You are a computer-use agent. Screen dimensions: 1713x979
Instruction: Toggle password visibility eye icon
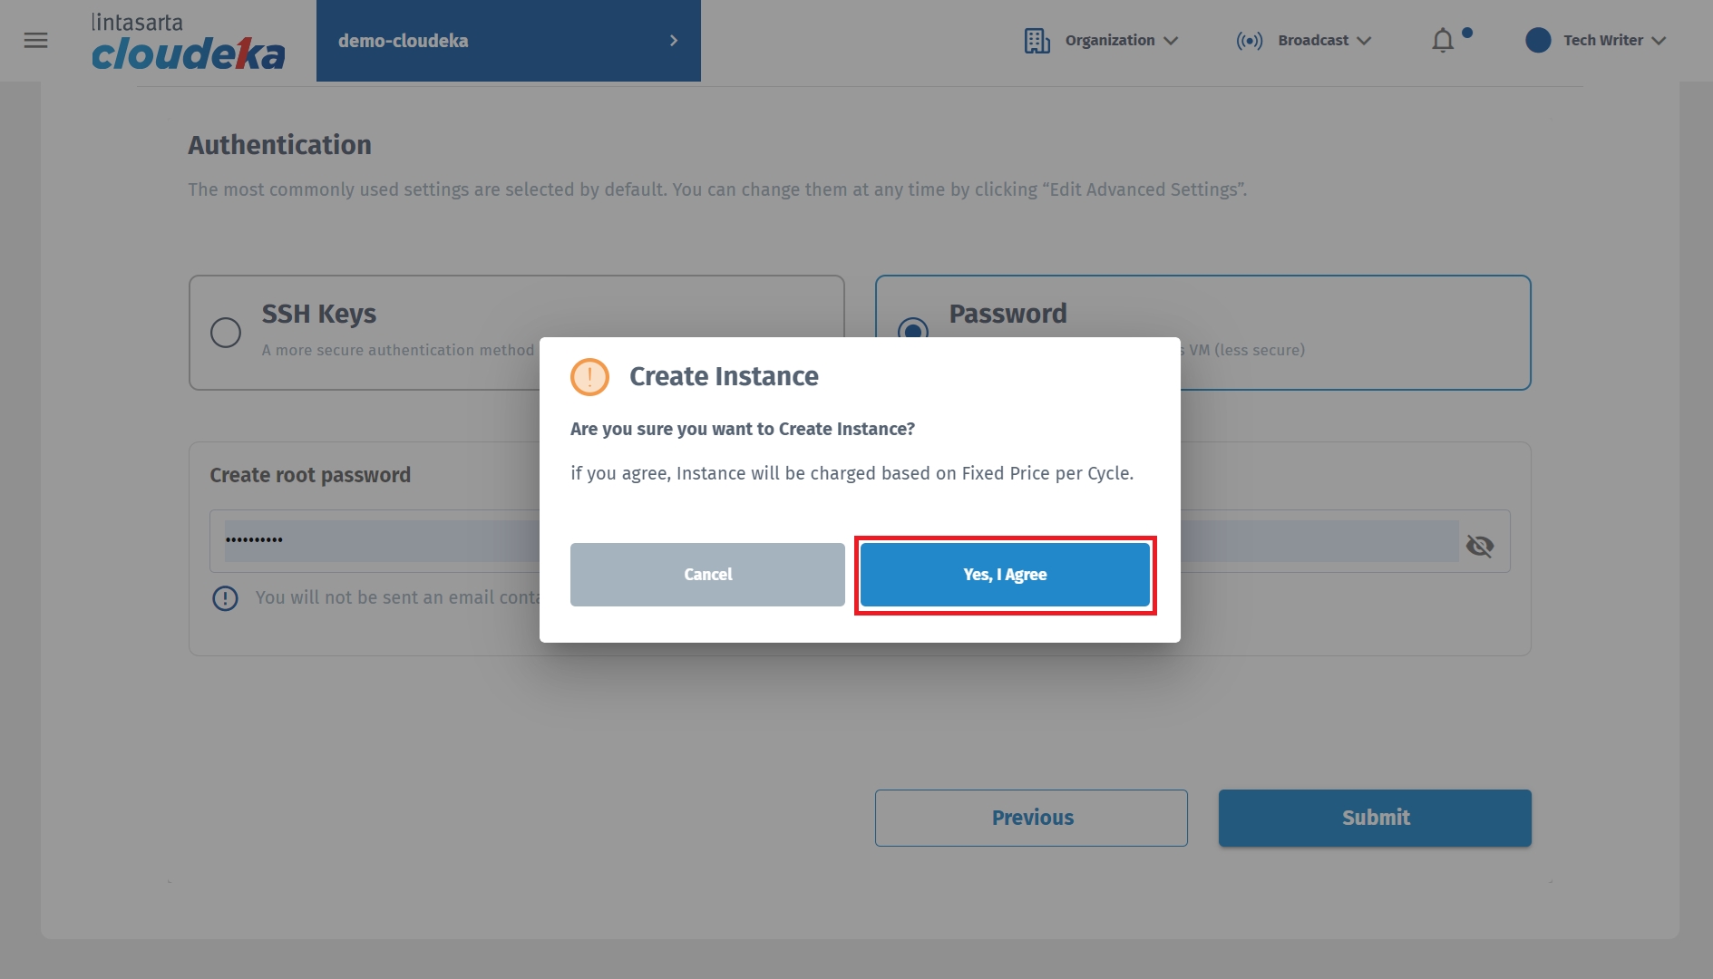coord(1480,546)
